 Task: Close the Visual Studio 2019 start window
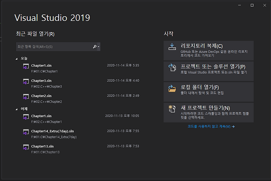click(x=264, y=5)
